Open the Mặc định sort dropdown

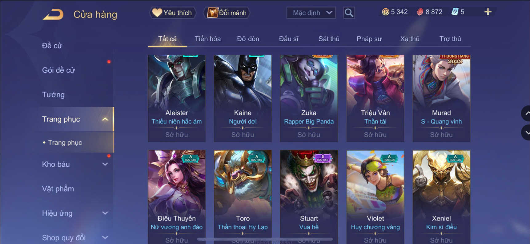pos(311,13)
